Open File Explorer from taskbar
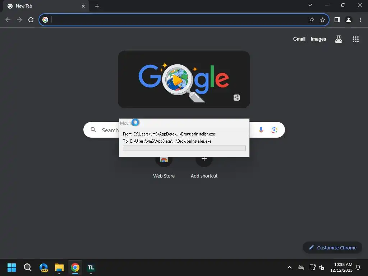 click(x=59, y=267)
